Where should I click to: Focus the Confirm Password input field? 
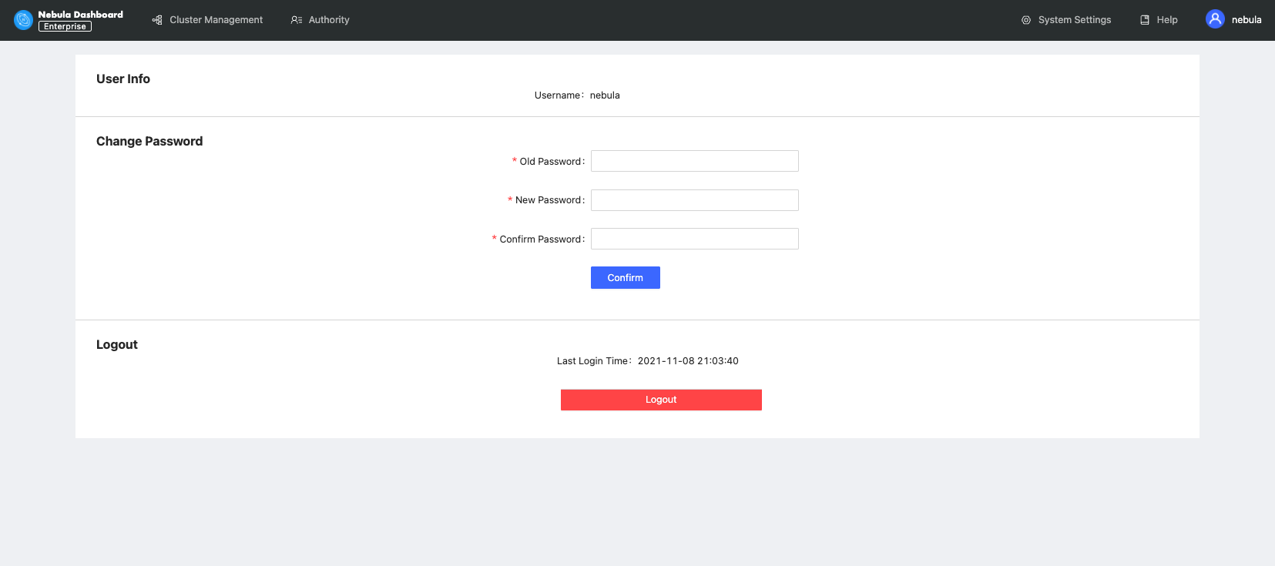point(694,239)
